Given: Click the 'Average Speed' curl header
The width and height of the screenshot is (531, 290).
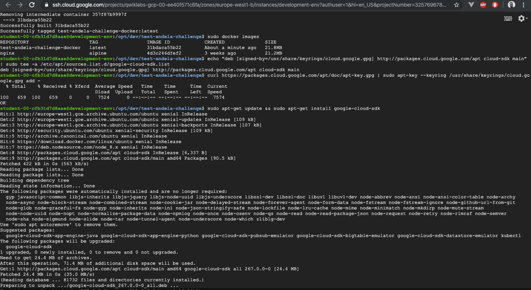Looking at the screenshot, I should pos(114,86).
